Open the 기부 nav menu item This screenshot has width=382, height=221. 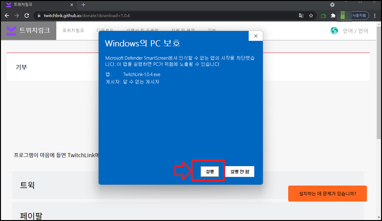pos(212,30)
